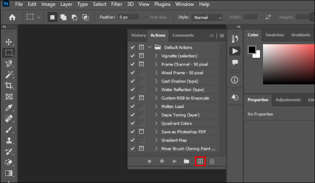Select the Eyedropper tool
The width and height of the screenshot is (315, 183).
9,107
